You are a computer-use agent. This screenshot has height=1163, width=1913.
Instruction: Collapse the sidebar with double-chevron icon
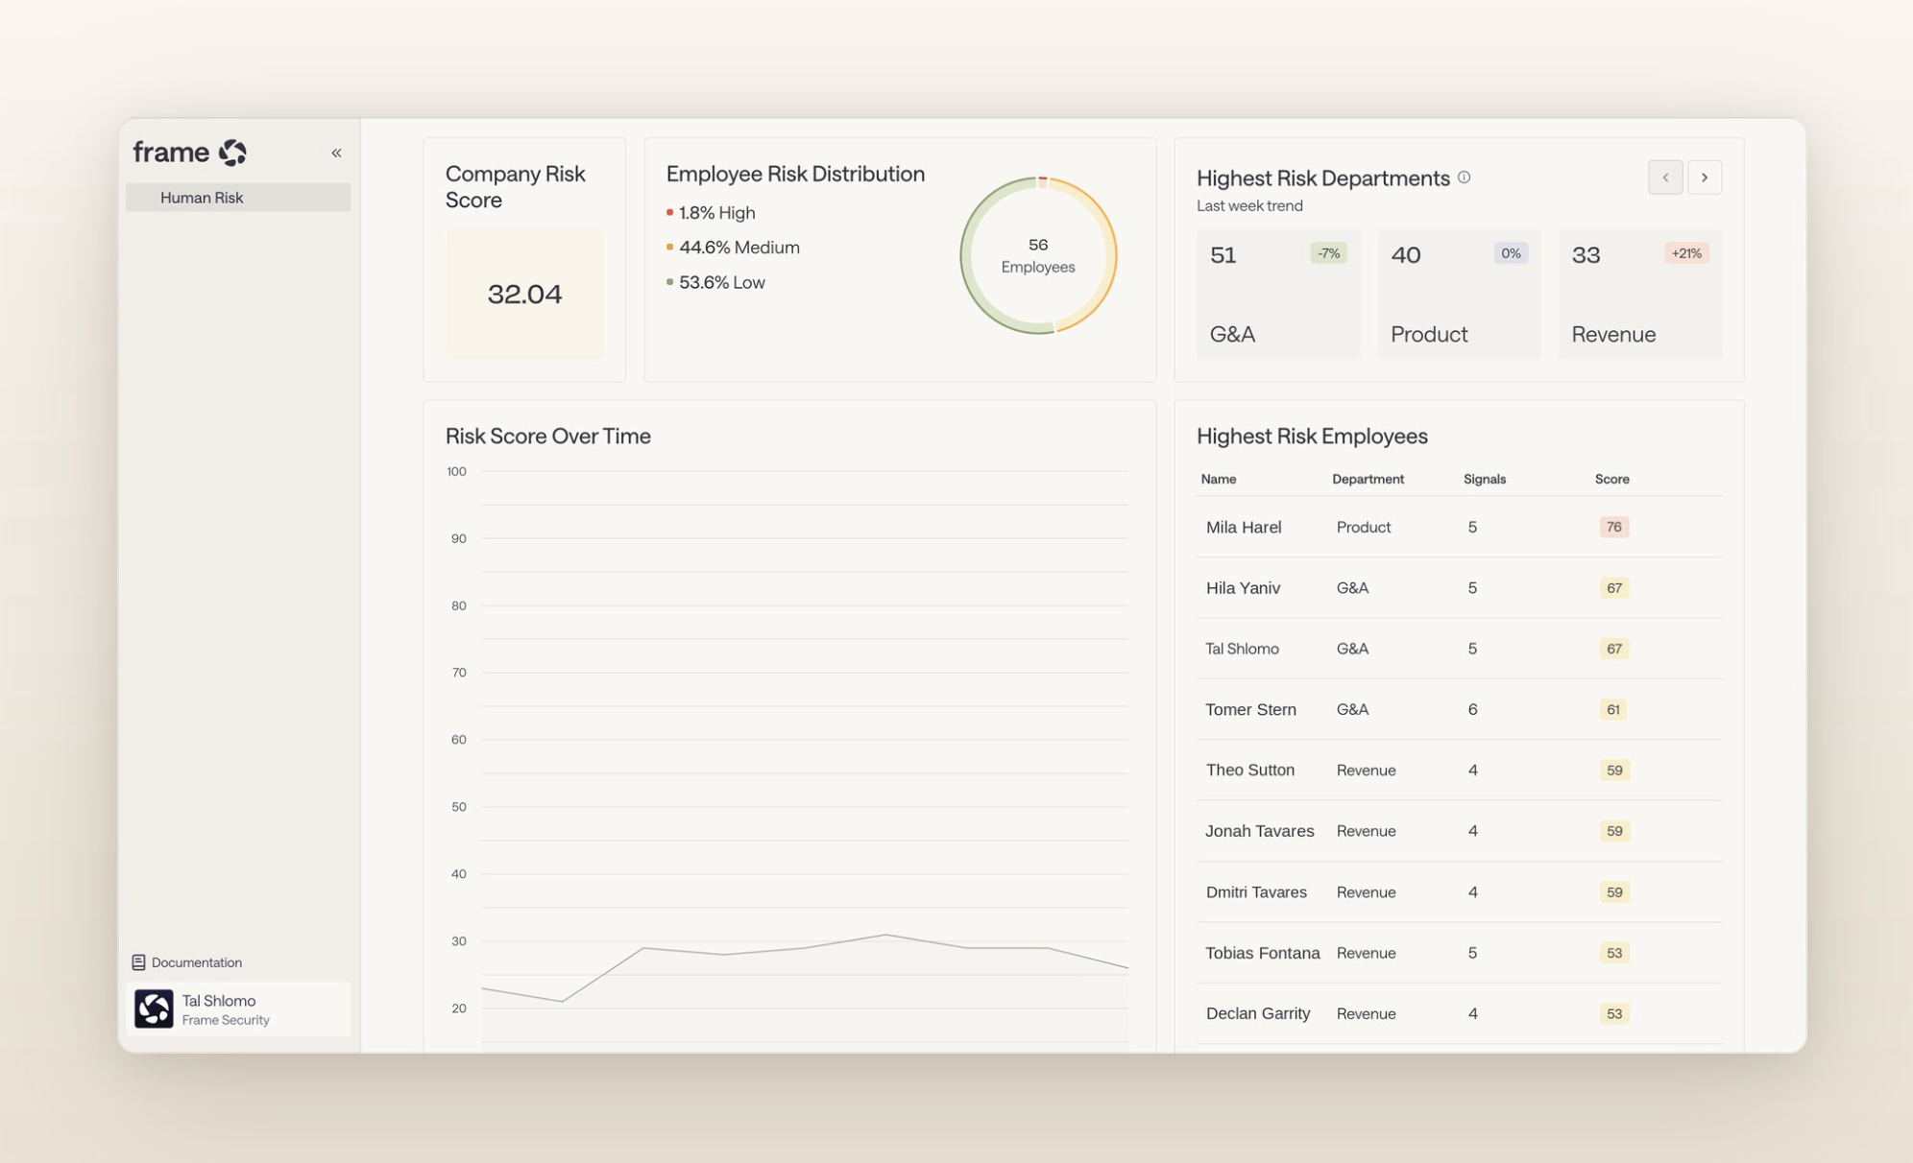[x=336, y=153]
